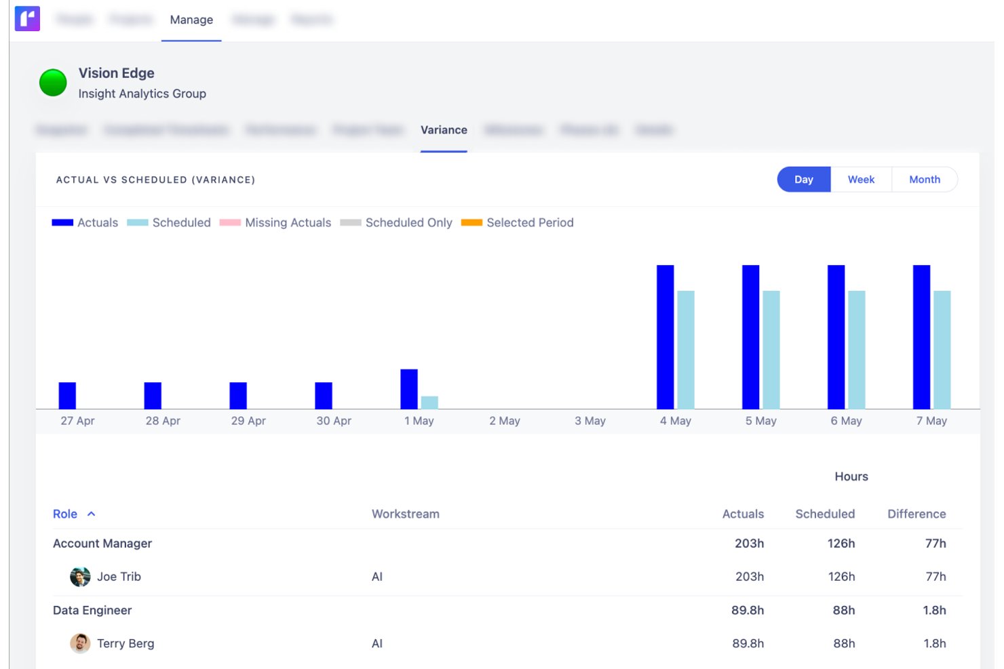Viewport: 1004px width, 669px height.
Task: Click the 28 Apr actuals bar
Action: coord(153,396)
